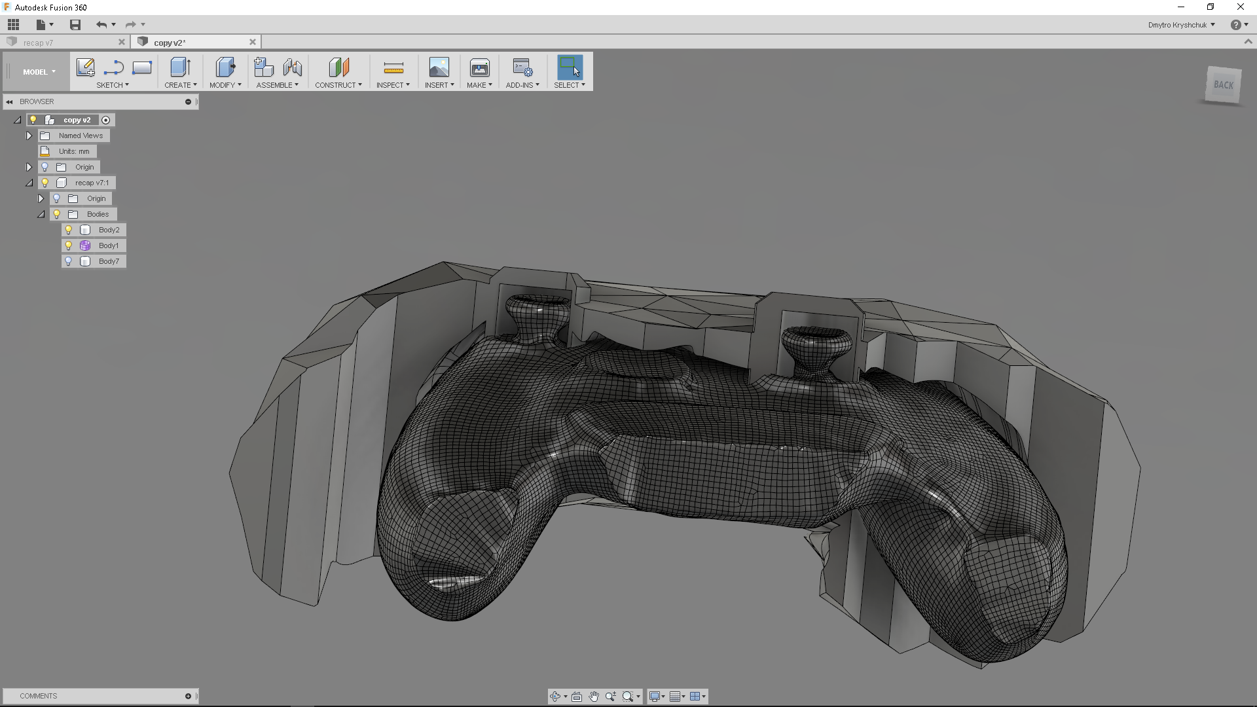Undo the last action

point(101,25)
